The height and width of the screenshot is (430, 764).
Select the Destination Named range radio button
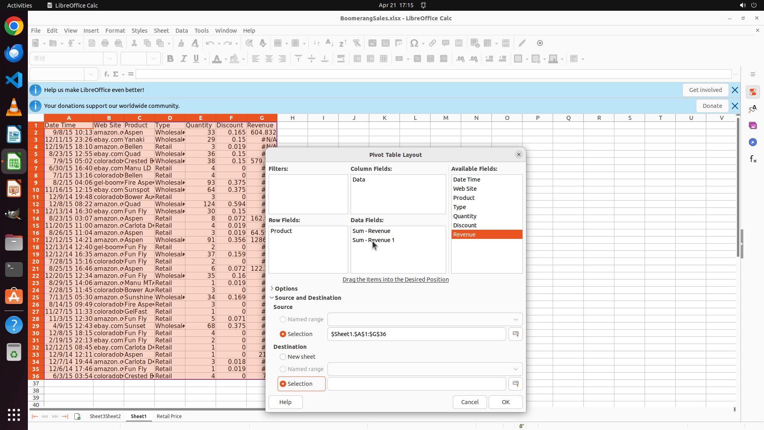tap(283, 369)
